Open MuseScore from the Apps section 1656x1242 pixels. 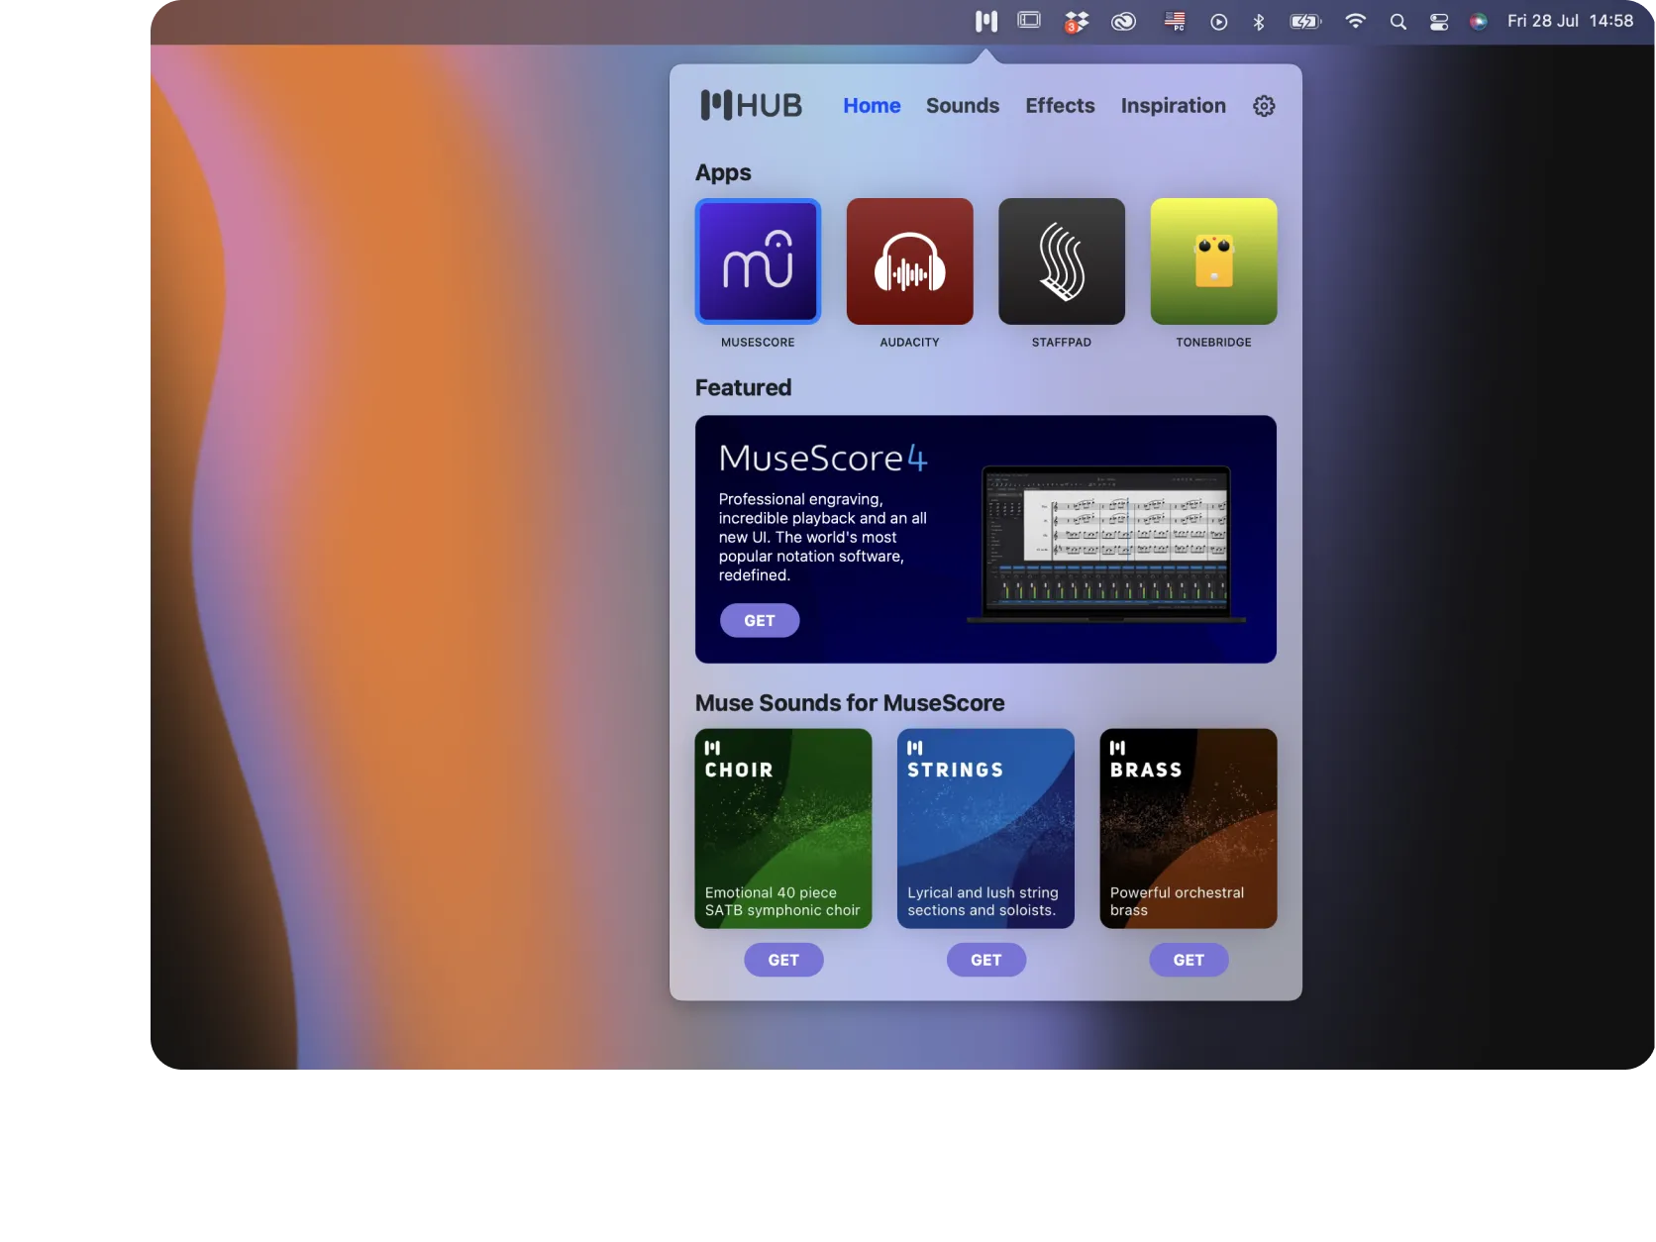[x=758, y=261]
